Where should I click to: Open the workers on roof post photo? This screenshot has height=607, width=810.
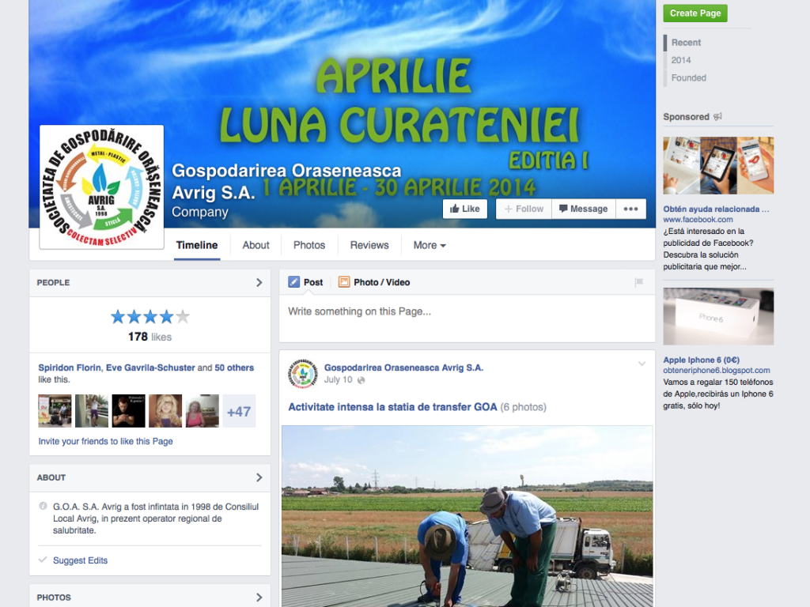click(467, 516)
